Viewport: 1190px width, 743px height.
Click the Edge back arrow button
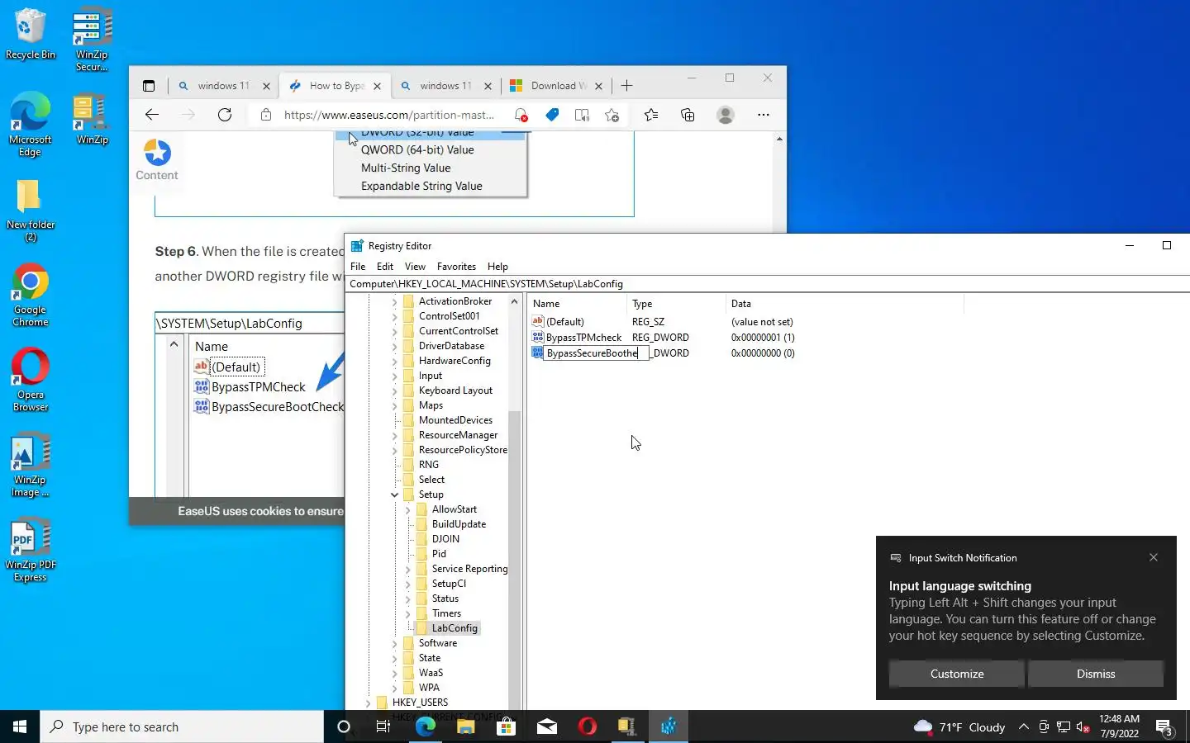[152, 115]
